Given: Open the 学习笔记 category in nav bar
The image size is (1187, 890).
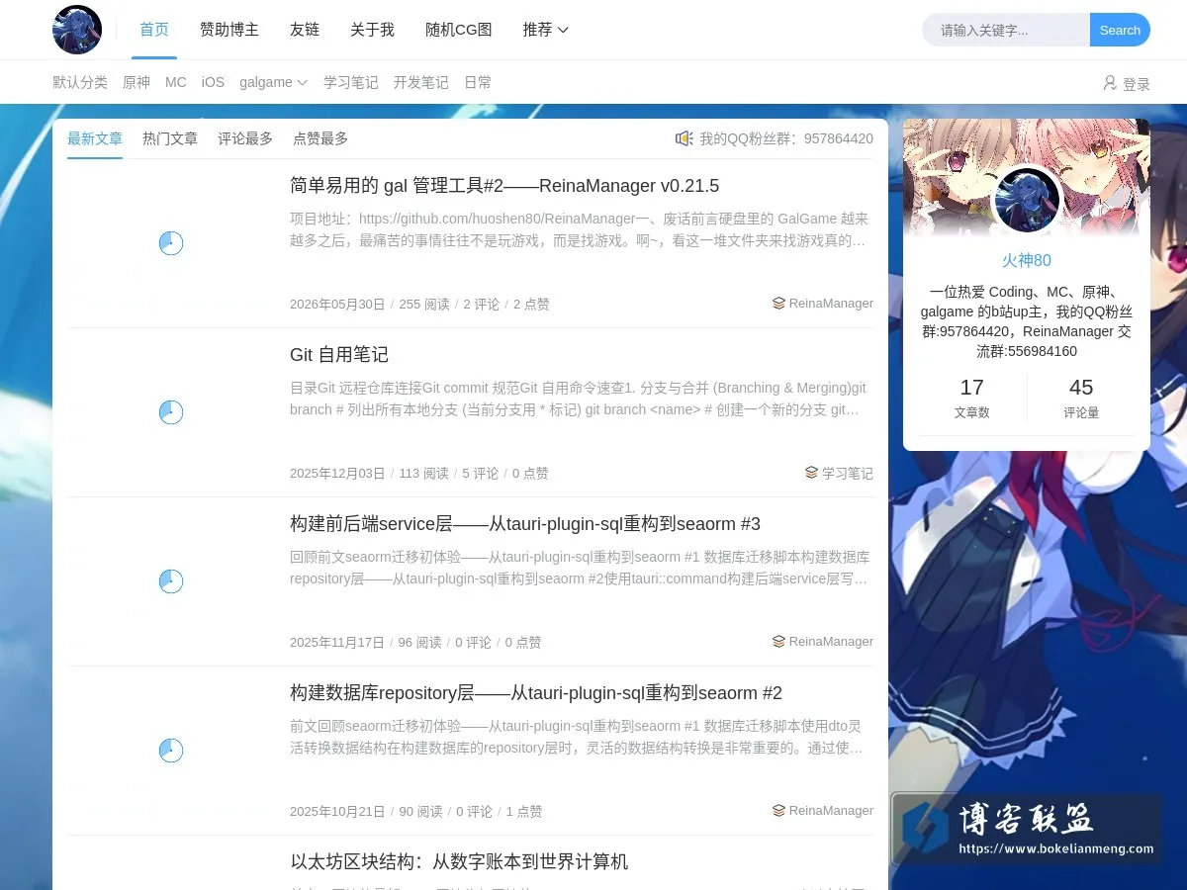Looking at the screenshot, I should coord(351,82).
